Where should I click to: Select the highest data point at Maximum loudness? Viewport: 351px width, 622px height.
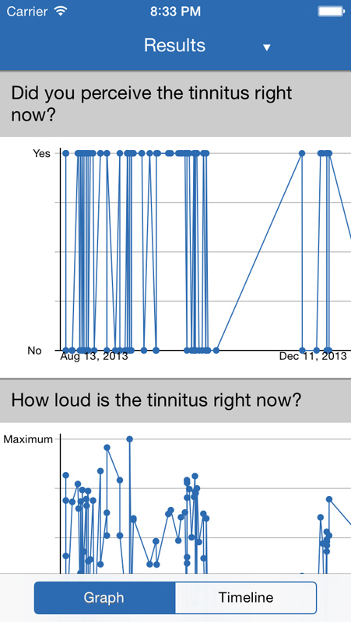(129, 439)
